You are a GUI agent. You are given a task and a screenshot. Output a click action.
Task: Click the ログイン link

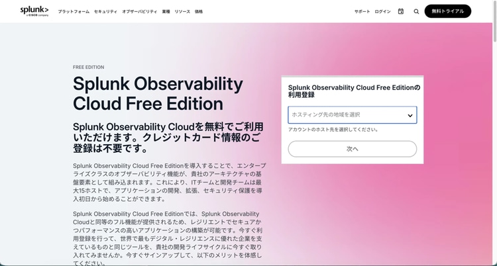point(382,12)
